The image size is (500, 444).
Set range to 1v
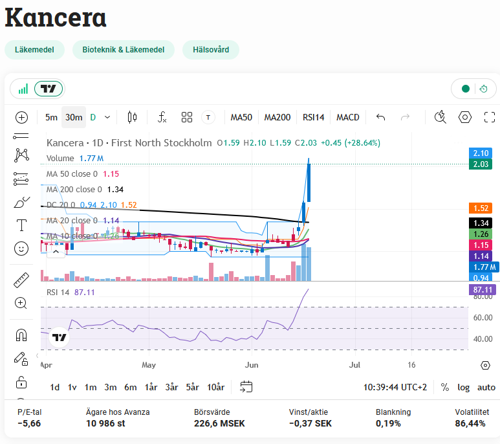pos(72,387)
